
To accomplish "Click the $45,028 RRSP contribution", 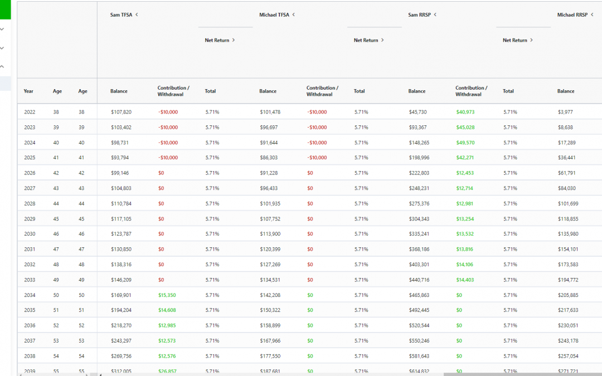I will pos(465,127).
